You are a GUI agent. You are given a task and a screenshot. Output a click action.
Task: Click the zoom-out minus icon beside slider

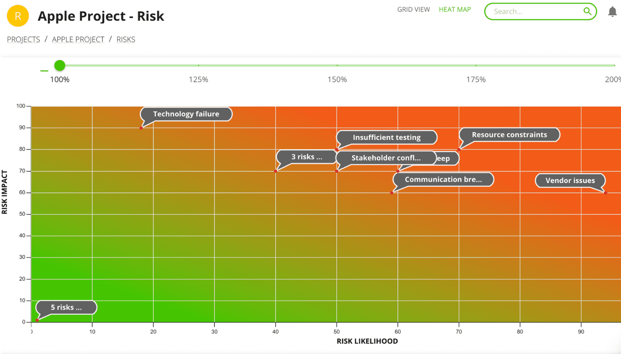point(44,71)
